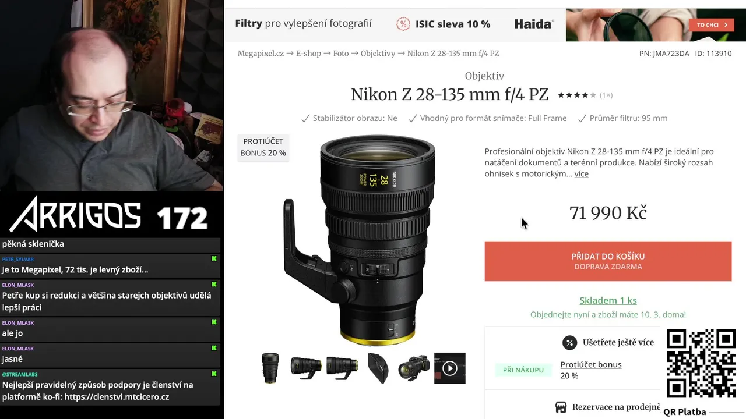Screen dimensions: 746x419
Task: Click the store icon beside Rezervace na prodejně
Action: click(x=561, y=407)
